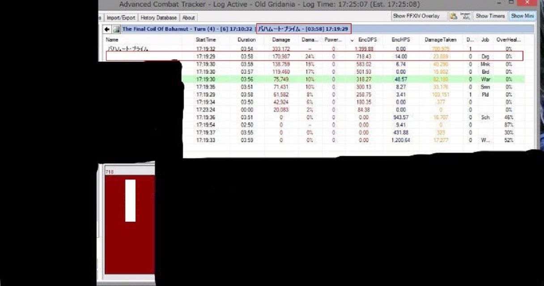Click the 718.43 EncDPS value

tap(364, 57)
